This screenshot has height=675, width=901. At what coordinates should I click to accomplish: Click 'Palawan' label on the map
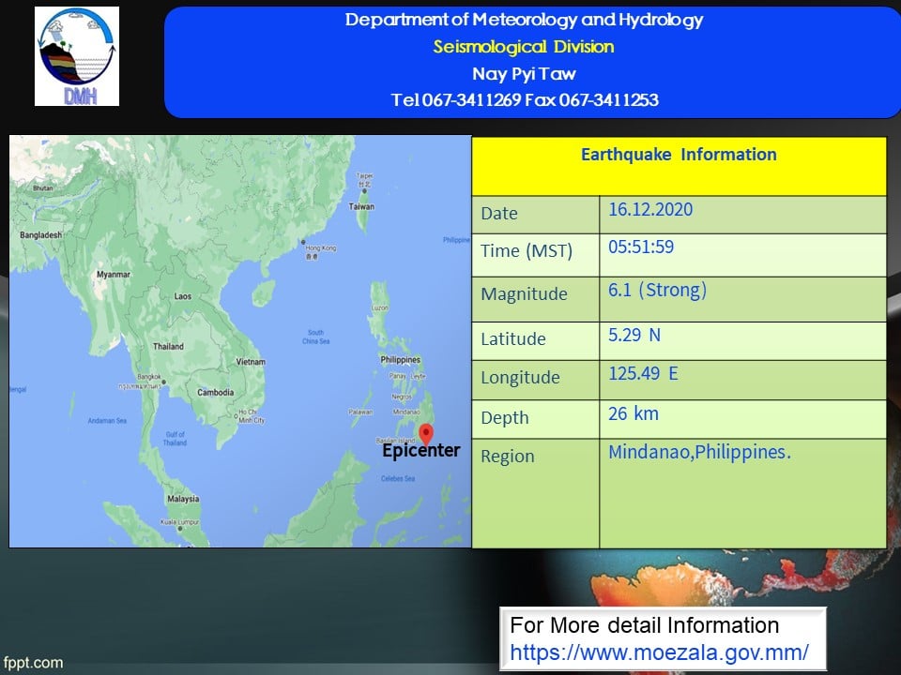360,412
